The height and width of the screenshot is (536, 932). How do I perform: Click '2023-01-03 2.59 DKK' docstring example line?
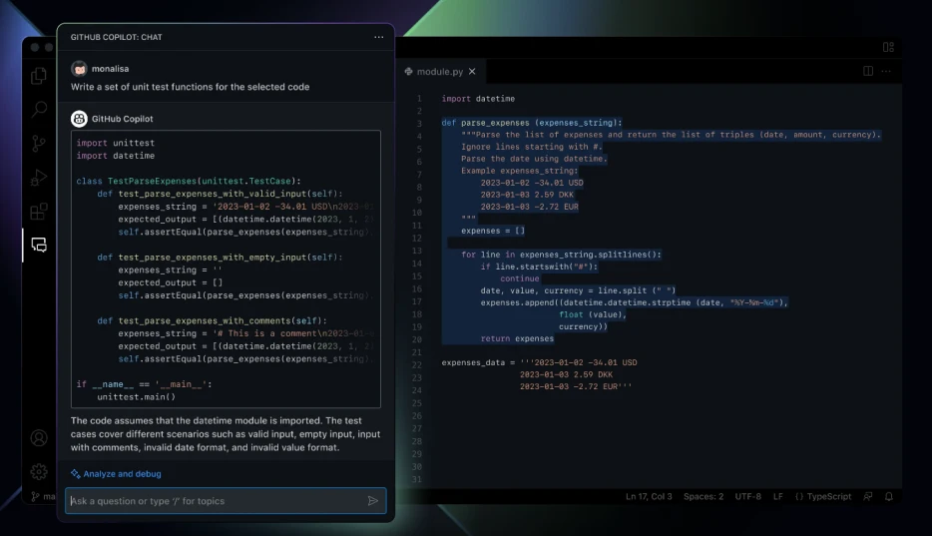[x=527, y=195]
